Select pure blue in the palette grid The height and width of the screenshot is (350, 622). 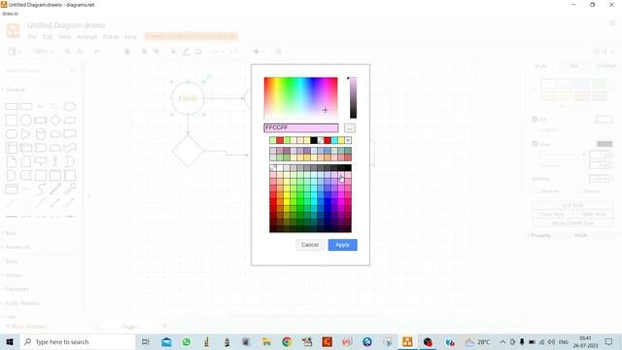pos(328,202)
